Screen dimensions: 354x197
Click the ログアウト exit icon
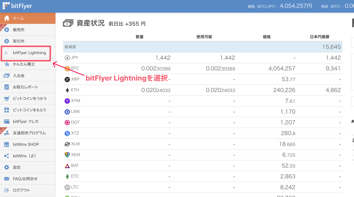6,190
